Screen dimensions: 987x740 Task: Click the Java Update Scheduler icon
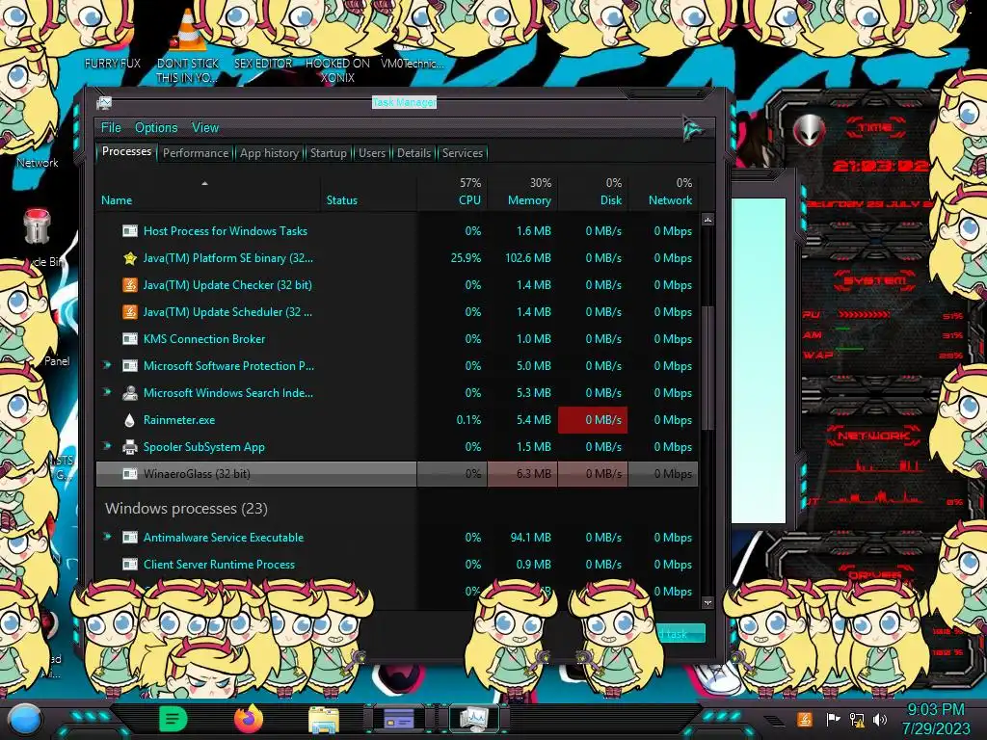130,312
